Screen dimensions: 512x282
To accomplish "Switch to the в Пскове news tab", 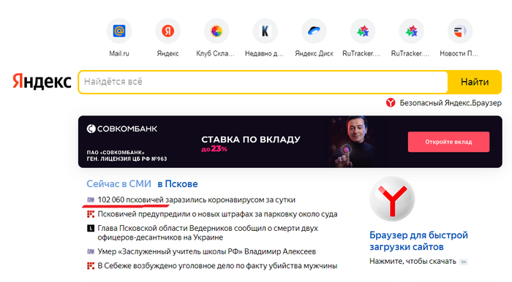I will pos(178,184).
